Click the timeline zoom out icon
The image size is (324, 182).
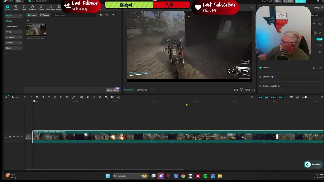pyautogui.click(x=297, y=97)
